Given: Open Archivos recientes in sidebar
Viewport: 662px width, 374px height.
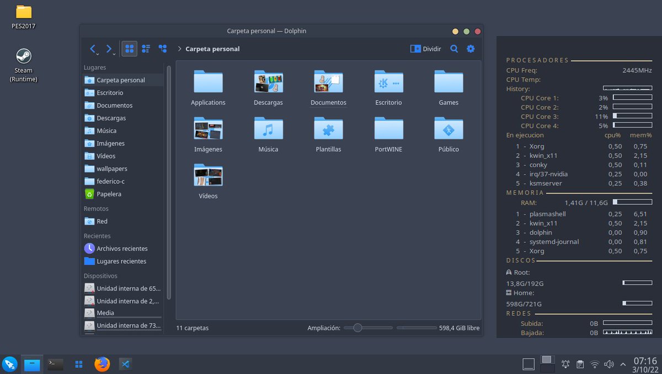Looking at the screenshot, I should point(122,249).
